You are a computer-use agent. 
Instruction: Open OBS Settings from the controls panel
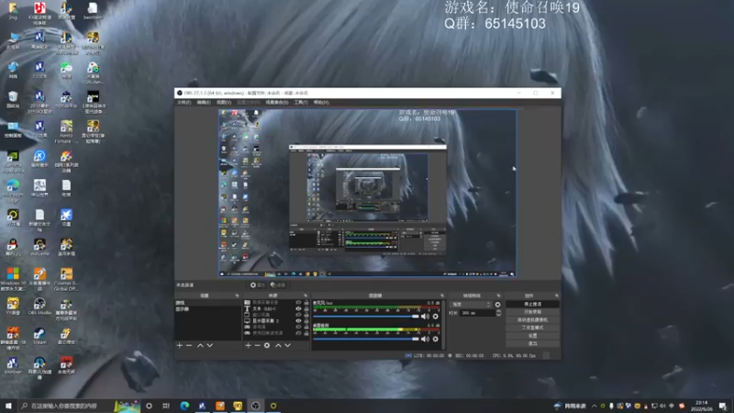click(x=533, y=336)
